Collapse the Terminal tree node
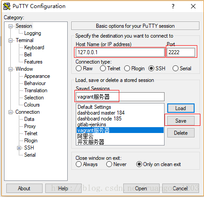Image resolution: width=204 pixels, height=197 pixels. coord(10,41)
